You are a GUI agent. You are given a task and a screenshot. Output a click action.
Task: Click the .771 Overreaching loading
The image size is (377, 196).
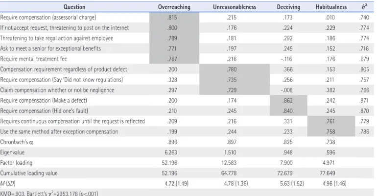[172, 48]
